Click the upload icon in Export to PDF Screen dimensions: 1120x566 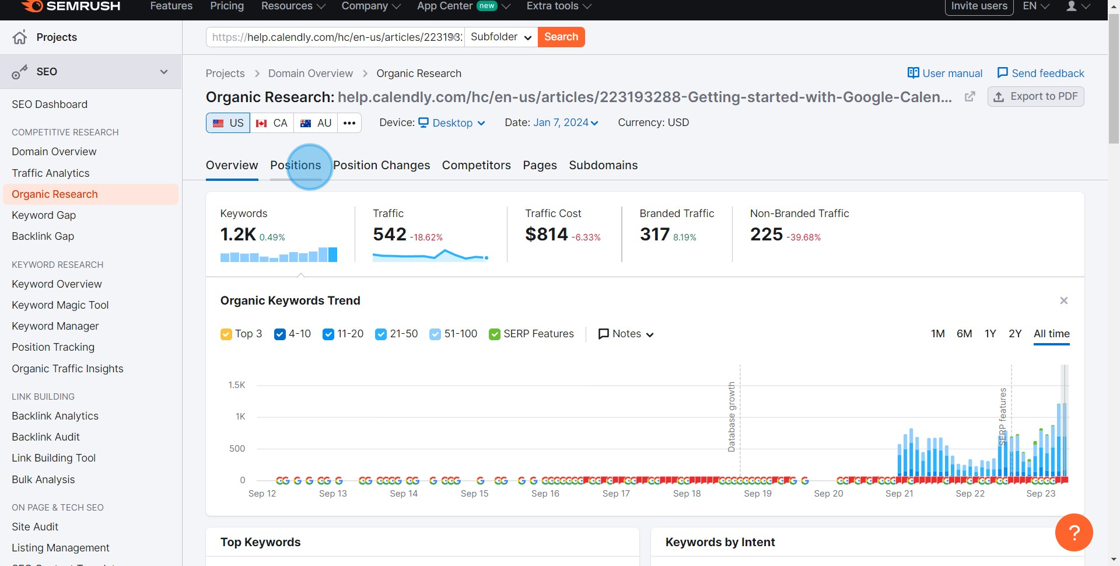(x=999, y=97)
